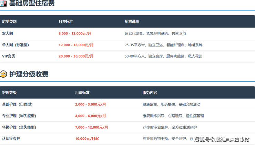The image size is (255, 145).
Task: Click the hotel icon beside 基础房型住宿费
Action: click(x=3, y=3)
